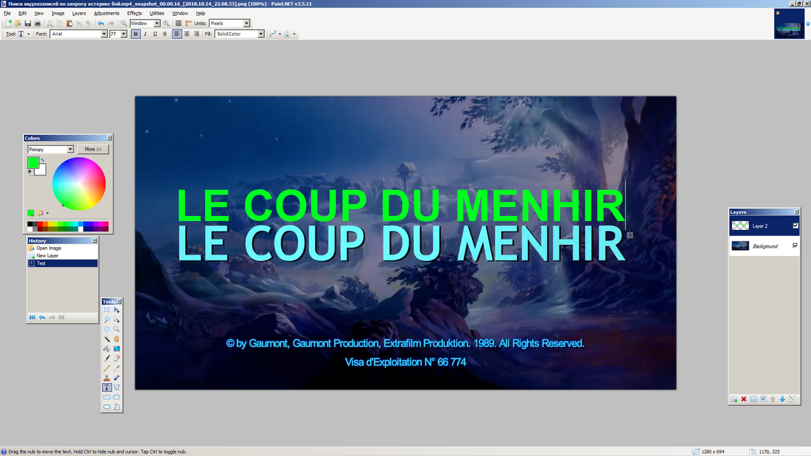Toggle Underline text formatting

(155, 34)
